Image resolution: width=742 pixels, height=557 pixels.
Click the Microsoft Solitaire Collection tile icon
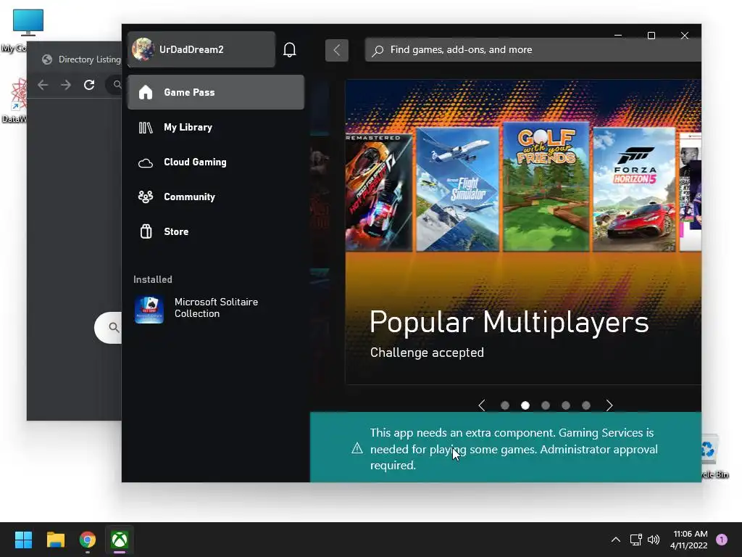[149, 309]
